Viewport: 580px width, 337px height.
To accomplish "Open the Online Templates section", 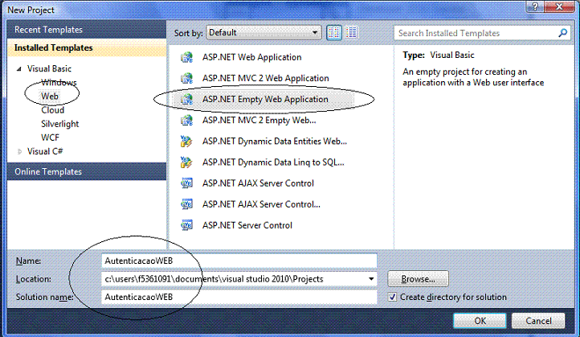I will click(86, 172).
